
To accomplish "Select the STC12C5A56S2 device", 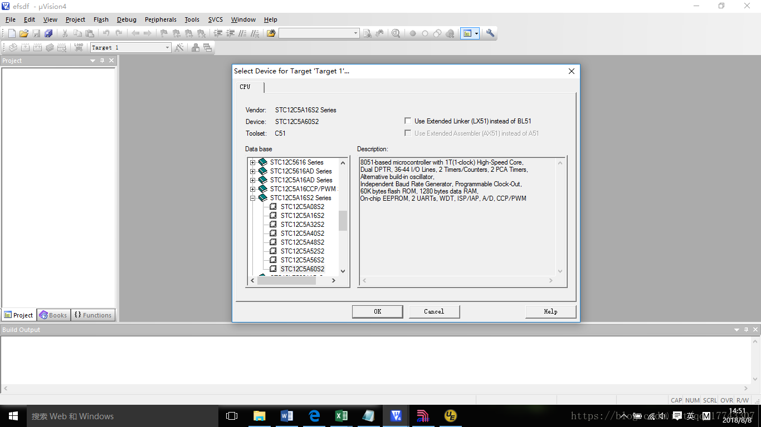I will [302, 260].
